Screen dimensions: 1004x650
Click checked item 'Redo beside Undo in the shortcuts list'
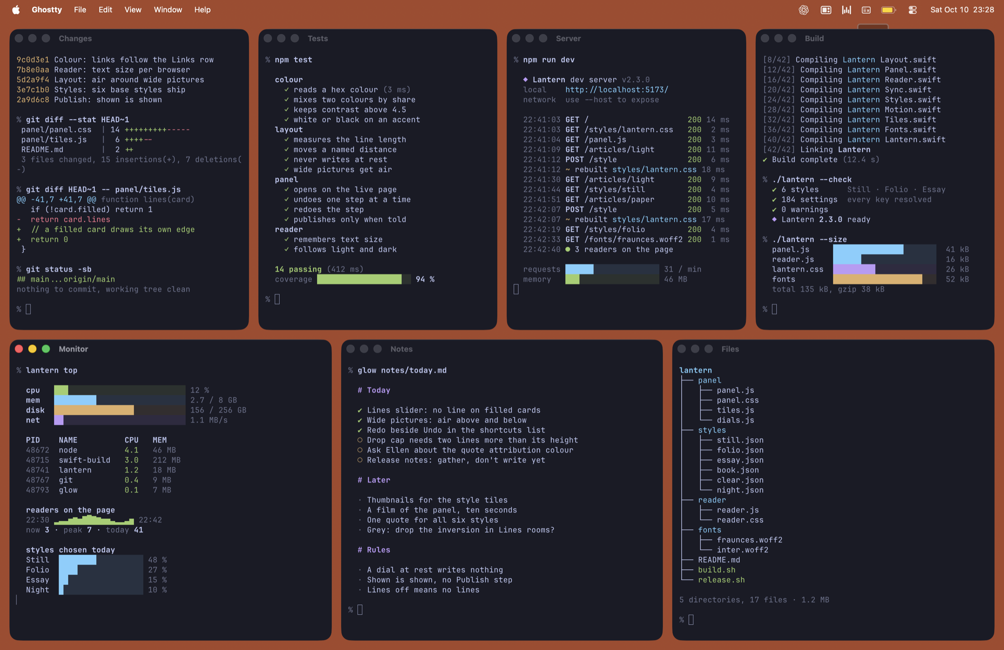pos(451,430)
